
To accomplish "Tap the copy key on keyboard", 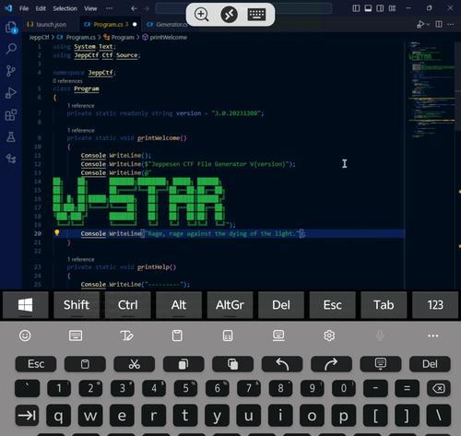I will point(183,364).
